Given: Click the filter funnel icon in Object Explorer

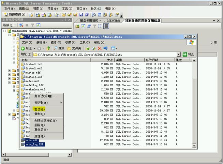Looking at the screenshot, I should tap(32, 25).
